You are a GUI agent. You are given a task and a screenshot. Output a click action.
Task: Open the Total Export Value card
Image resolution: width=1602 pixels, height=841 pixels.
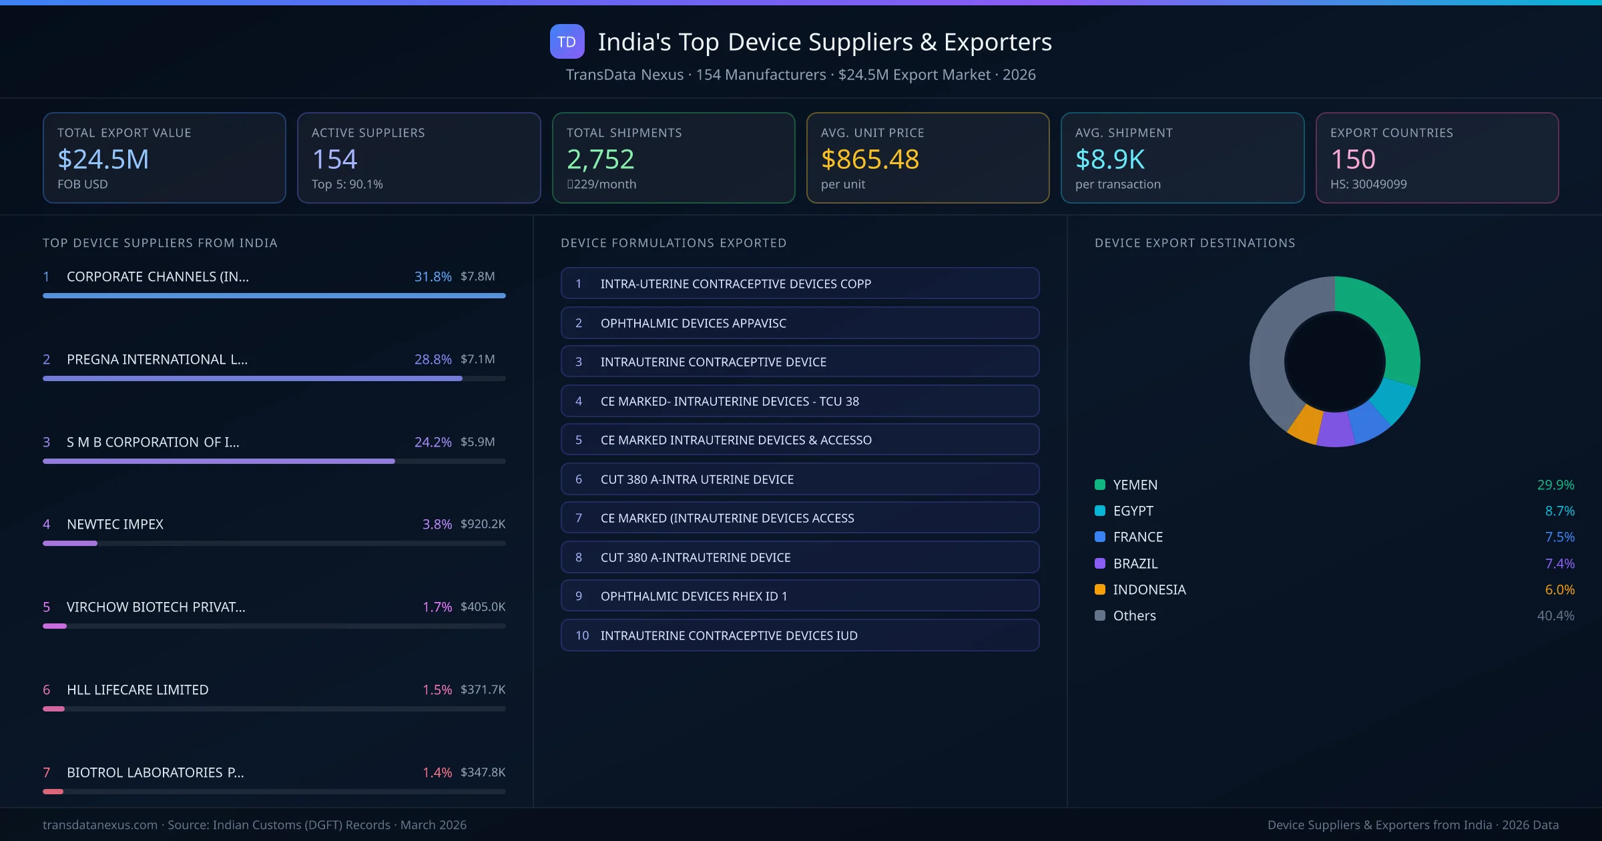pos(164,158)
